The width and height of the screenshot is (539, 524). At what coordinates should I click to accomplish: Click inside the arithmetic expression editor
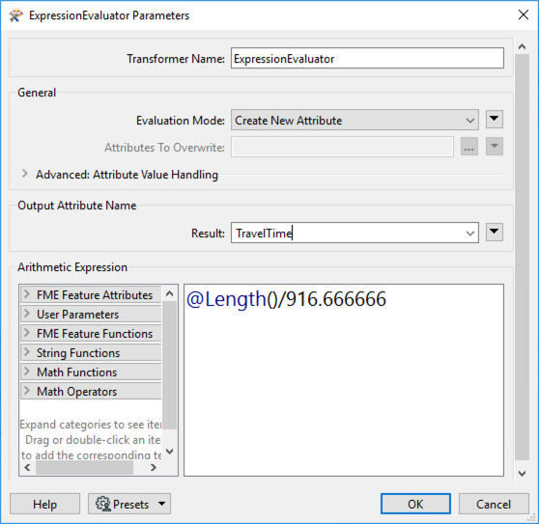click(344, 380)
